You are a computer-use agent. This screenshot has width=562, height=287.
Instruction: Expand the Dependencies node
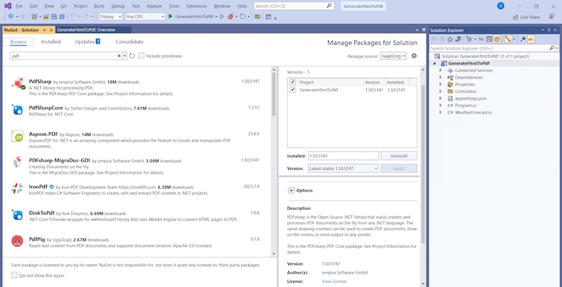[440, 77]
